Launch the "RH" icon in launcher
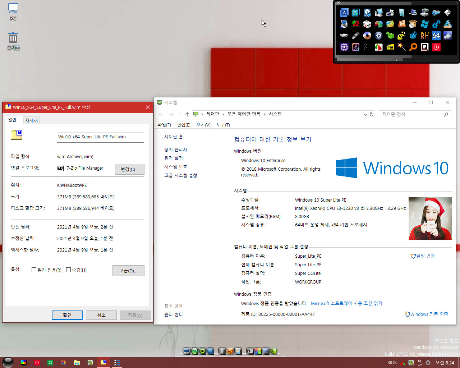The width and height of the screenshot is (460, 368). pyautogui.click(x=424, y=36)
